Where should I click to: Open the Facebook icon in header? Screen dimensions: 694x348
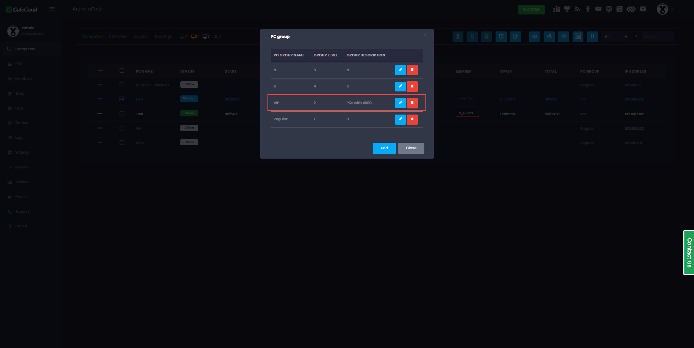coord(588,9)
